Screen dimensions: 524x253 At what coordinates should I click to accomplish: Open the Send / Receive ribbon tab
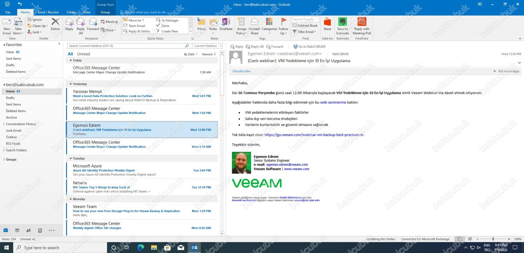[48, 12]
